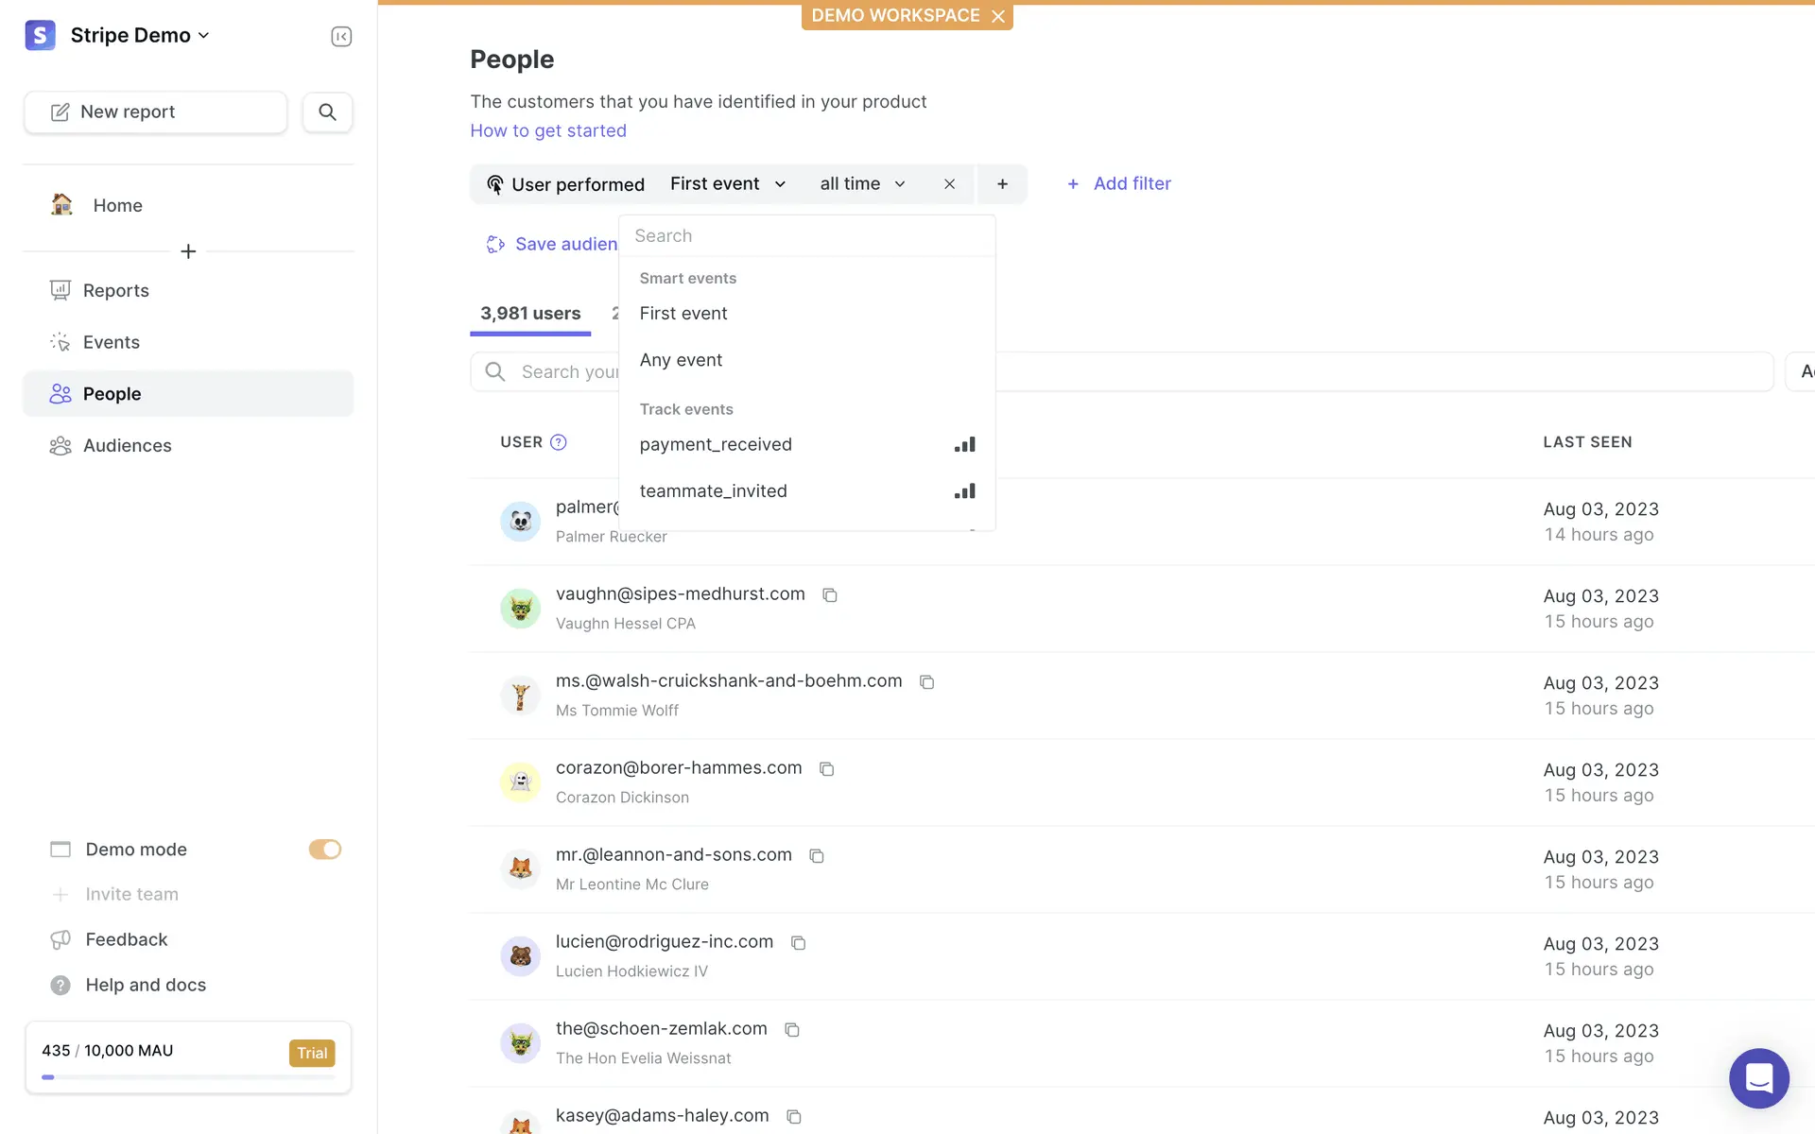
Task: Click the bar chart icon next to teammate_invited
Action: [964, 491]
